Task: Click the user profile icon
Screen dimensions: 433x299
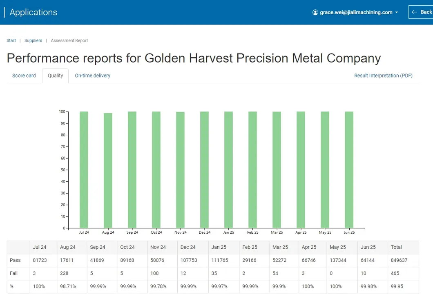Action: tap(315, 12)
